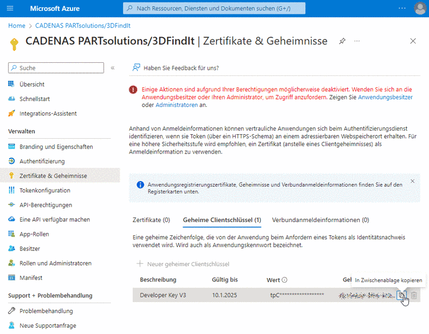
Task: Click the Rollen und Administratoren icon
Action: [11, 263]
